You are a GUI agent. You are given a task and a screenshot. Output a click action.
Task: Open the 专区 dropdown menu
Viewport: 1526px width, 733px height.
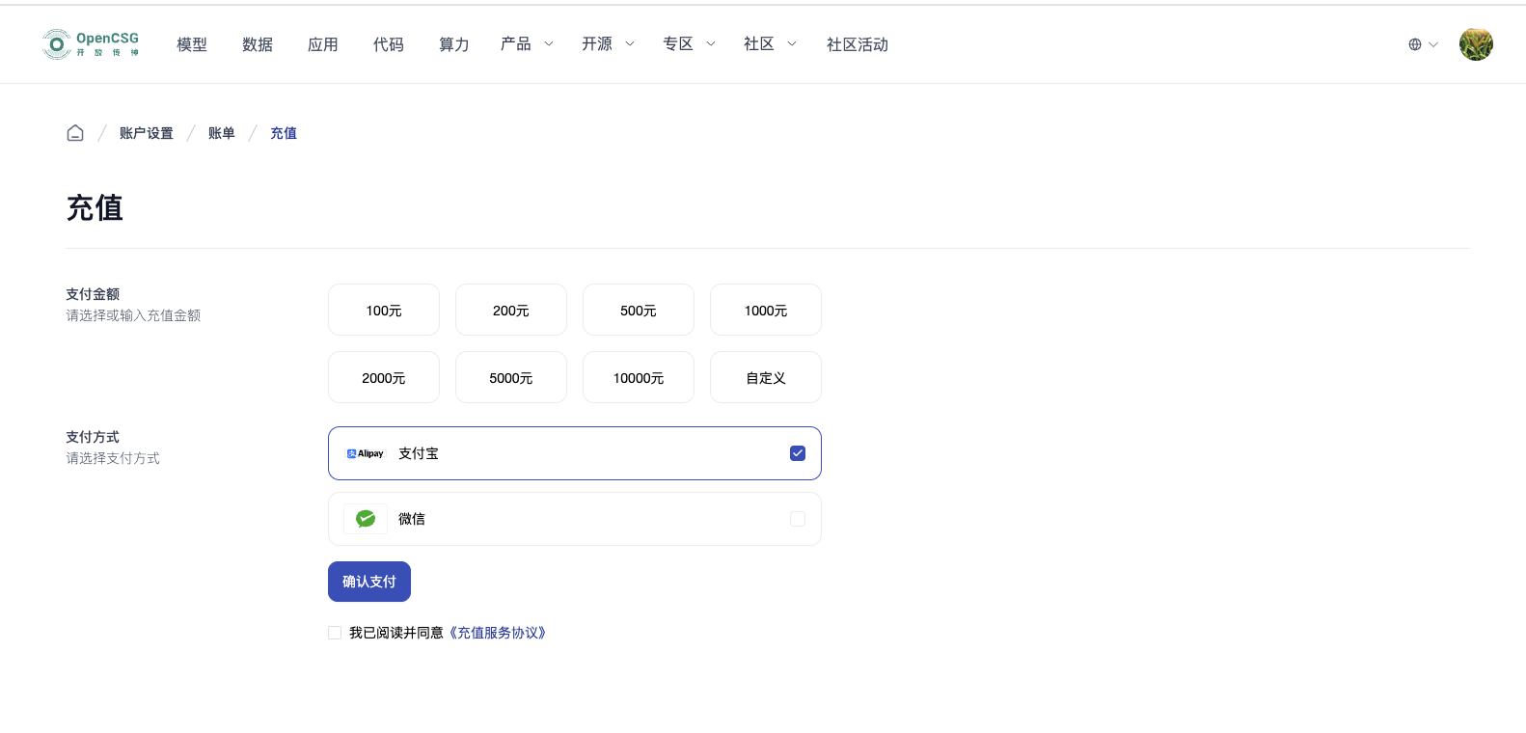(x=689, y=44)
